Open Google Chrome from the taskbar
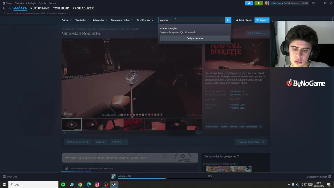Viewport: 334px width, 188px height. pyautogui.click(x=80, y=185)
